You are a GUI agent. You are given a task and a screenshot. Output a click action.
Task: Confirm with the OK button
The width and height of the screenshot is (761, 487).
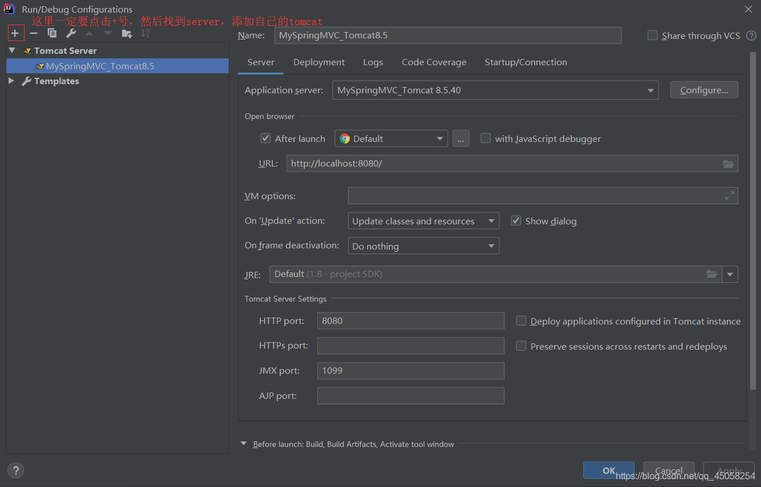tap(609, 470)
